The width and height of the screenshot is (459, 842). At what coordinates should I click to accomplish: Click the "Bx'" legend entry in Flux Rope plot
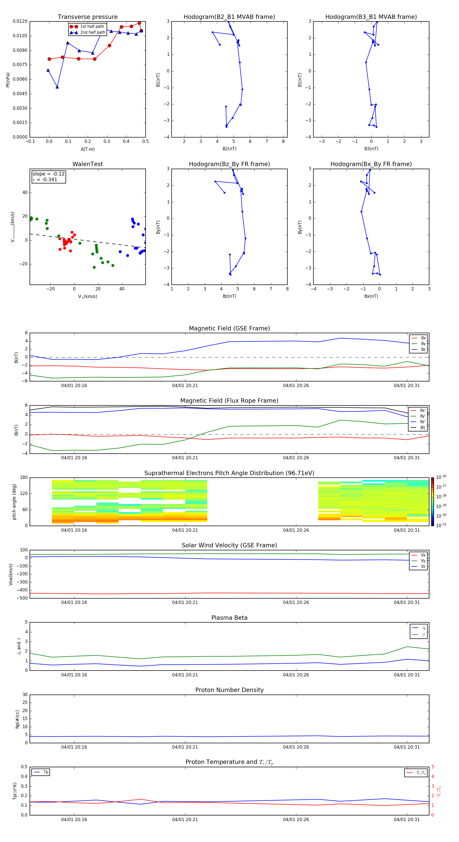pos(418,411)
